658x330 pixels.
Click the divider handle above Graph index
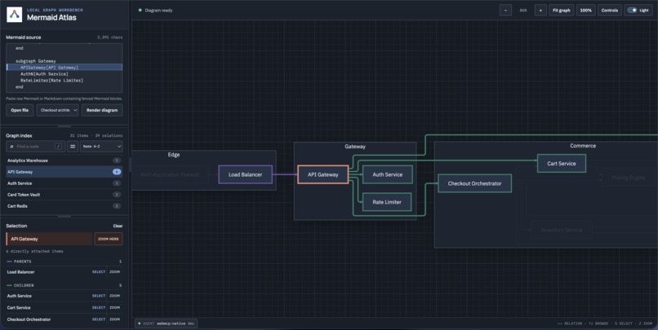(64, 126)
